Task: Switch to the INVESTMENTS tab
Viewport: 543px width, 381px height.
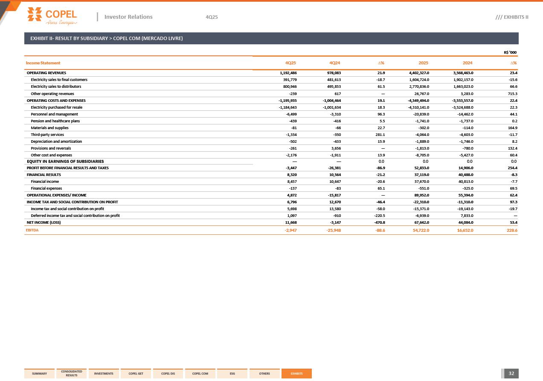Action: (104, 374)
